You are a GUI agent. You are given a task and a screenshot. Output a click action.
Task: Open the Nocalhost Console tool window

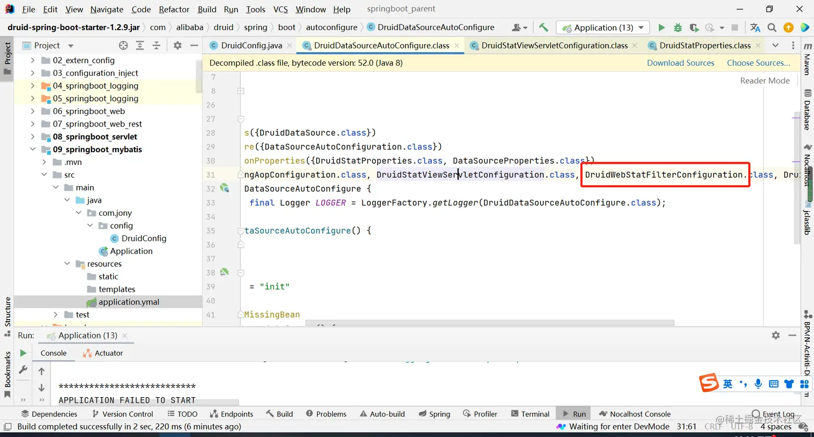[634, 414]
